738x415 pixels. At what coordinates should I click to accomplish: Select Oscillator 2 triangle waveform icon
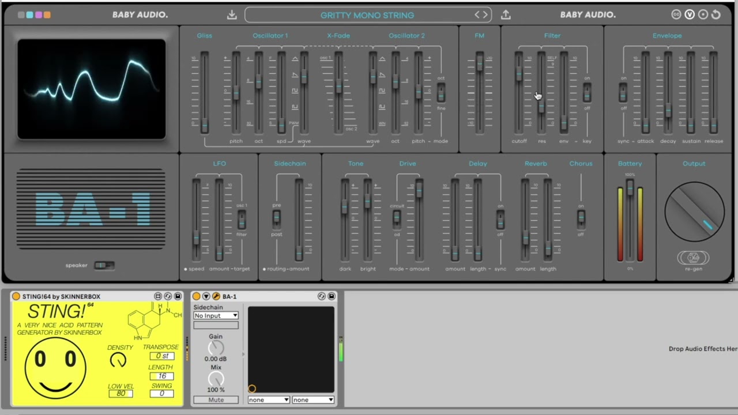pyautogui.click(x=382, y=59)
